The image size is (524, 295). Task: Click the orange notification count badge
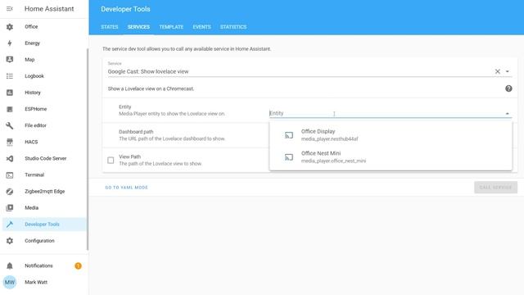(78, 265)
